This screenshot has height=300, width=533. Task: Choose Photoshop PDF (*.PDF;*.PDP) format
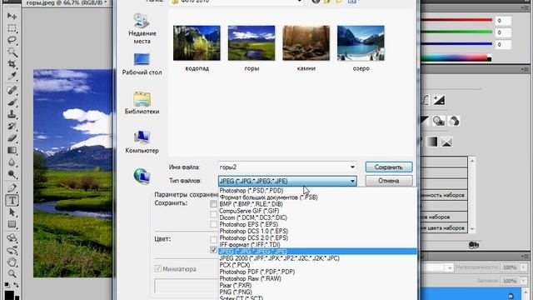317,272
